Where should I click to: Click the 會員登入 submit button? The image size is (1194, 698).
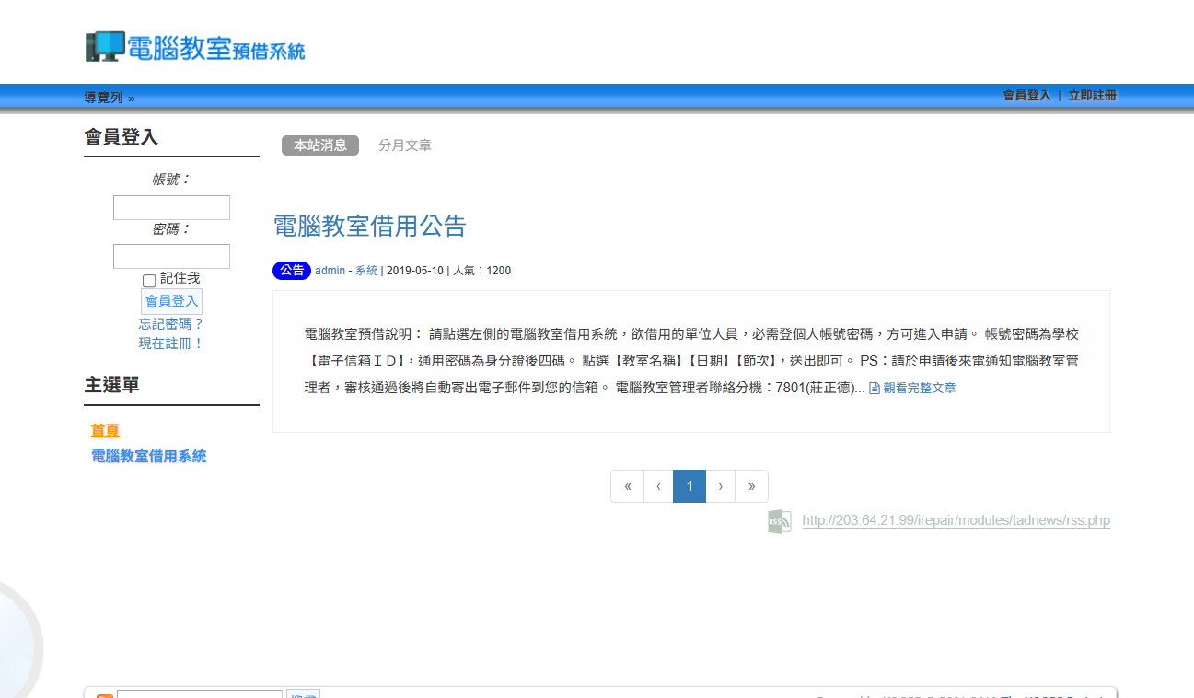click(x=171, y=301)
